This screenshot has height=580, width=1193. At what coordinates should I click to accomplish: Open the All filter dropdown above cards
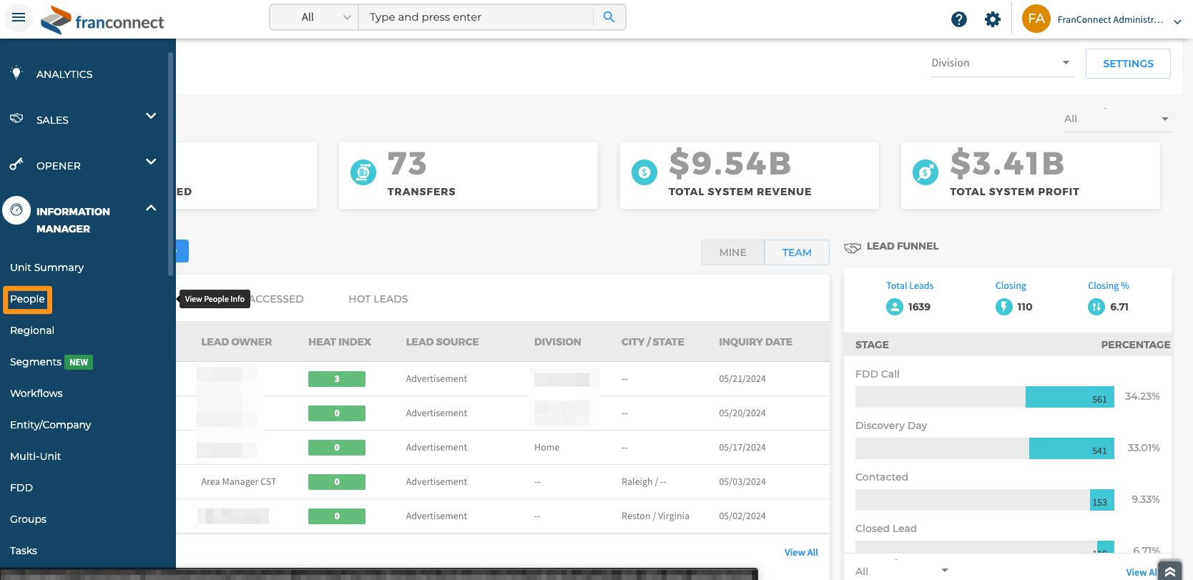coord(1116,119)
